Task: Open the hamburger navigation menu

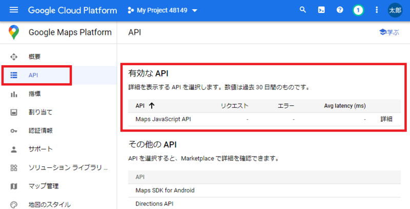Action: point(14,10)
